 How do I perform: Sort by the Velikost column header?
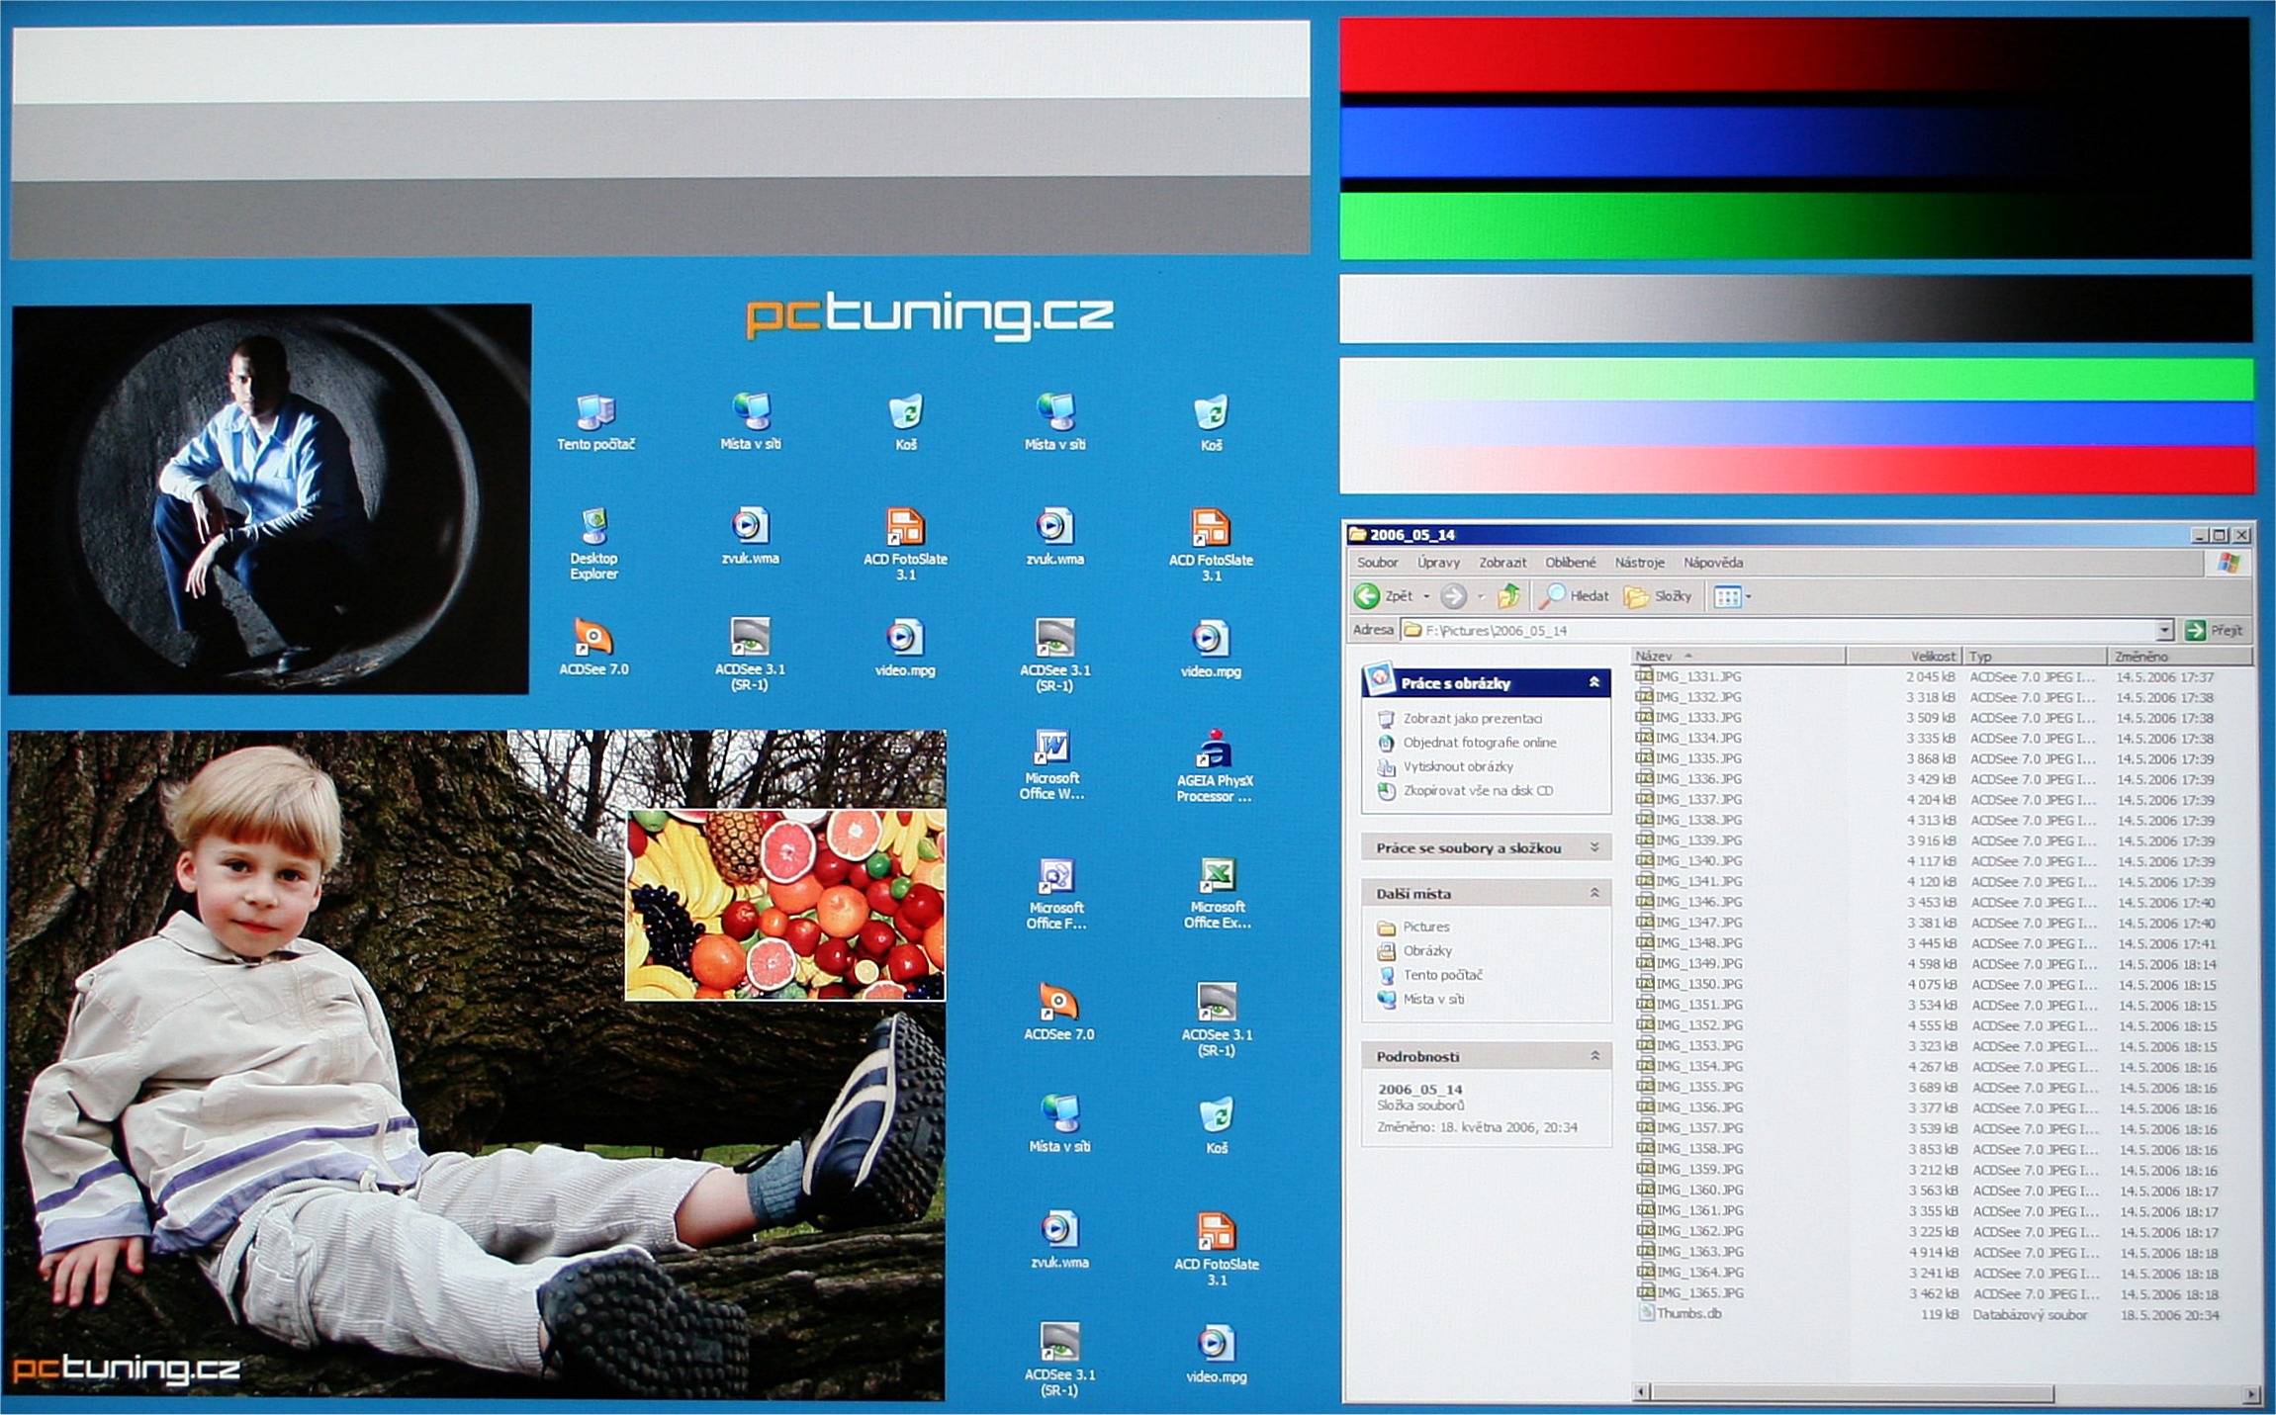coord(1905,656)
